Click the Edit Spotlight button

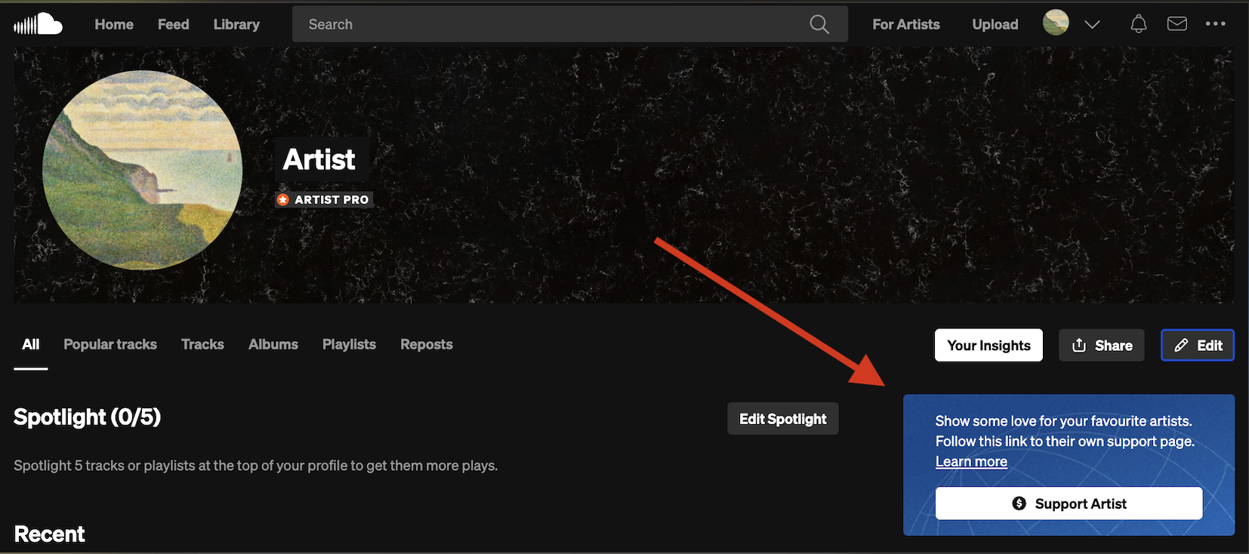click(782, 419)
